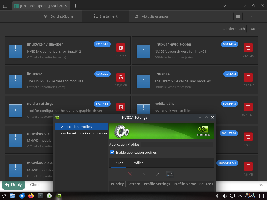267x200 pixels.
Task: Open Bluetooth settings in the system tray
Action: point(217,196)
